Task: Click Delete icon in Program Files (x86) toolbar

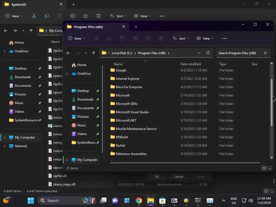Action: [x=161, y=38]
